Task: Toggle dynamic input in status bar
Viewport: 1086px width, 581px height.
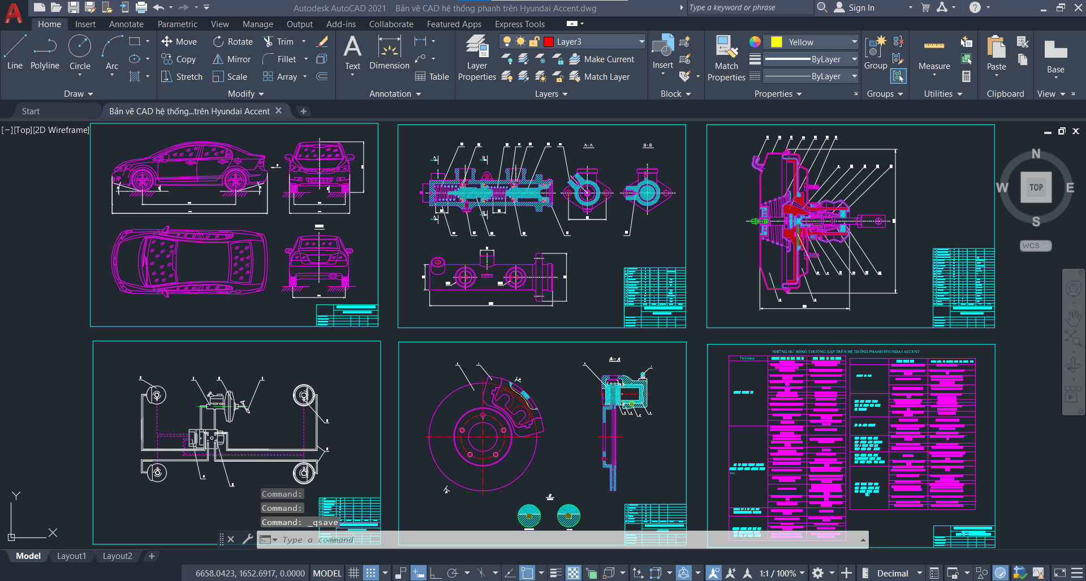Action: pyautogui.click(x=418, y=573)
